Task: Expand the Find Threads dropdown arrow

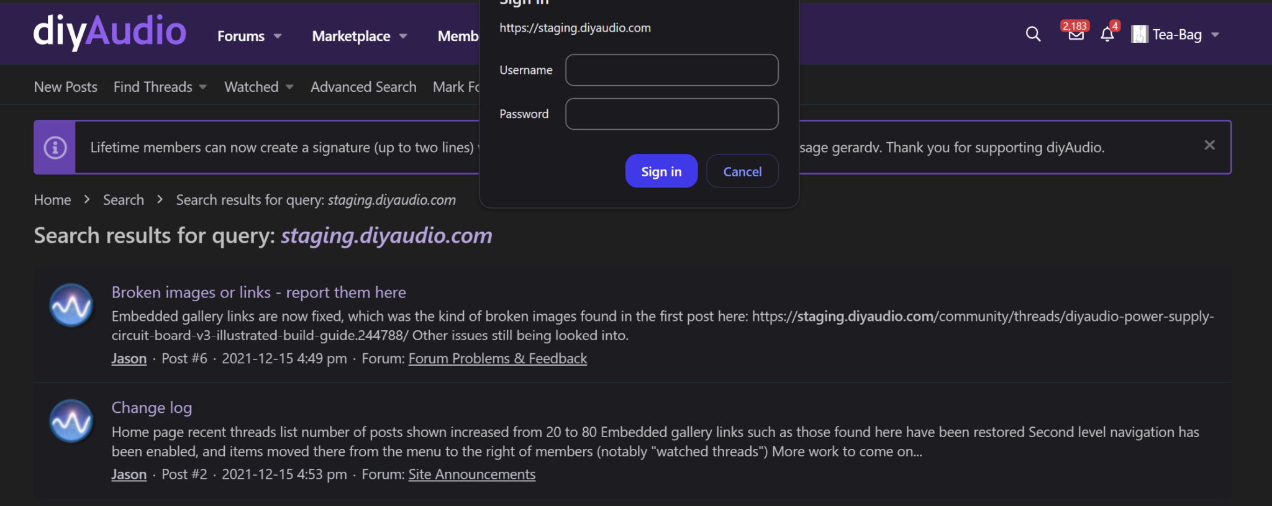Action: 202,88
